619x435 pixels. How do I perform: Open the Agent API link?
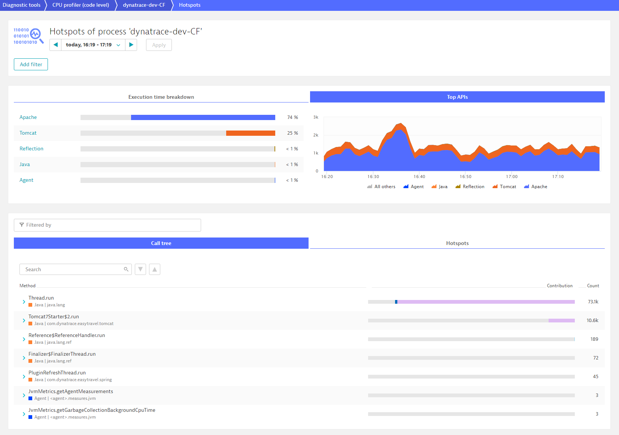coord(26,180)
